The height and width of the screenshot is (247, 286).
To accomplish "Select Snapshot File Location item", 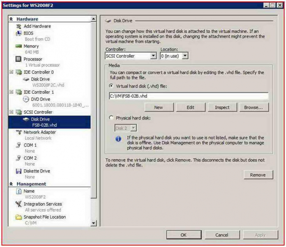I will click(x=44, y=217).
